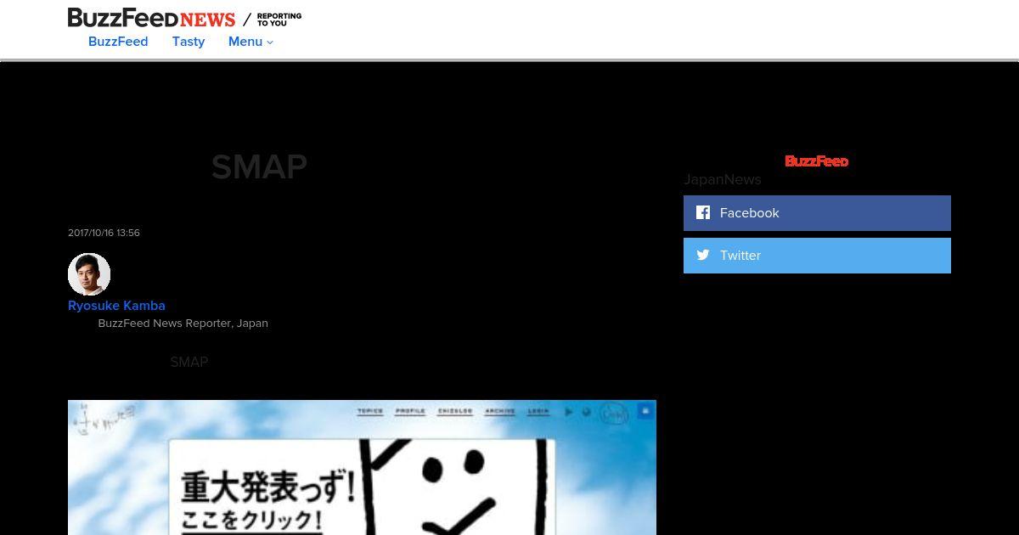This screenshot has height=535, width=1019.
Task: Go to the Tasty section
Action: (x=189, y=42)
